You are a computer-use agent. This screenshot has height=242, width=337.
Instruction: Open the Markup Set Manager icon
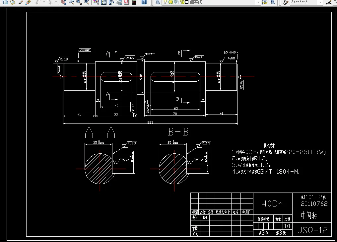[x=127, y=2]
